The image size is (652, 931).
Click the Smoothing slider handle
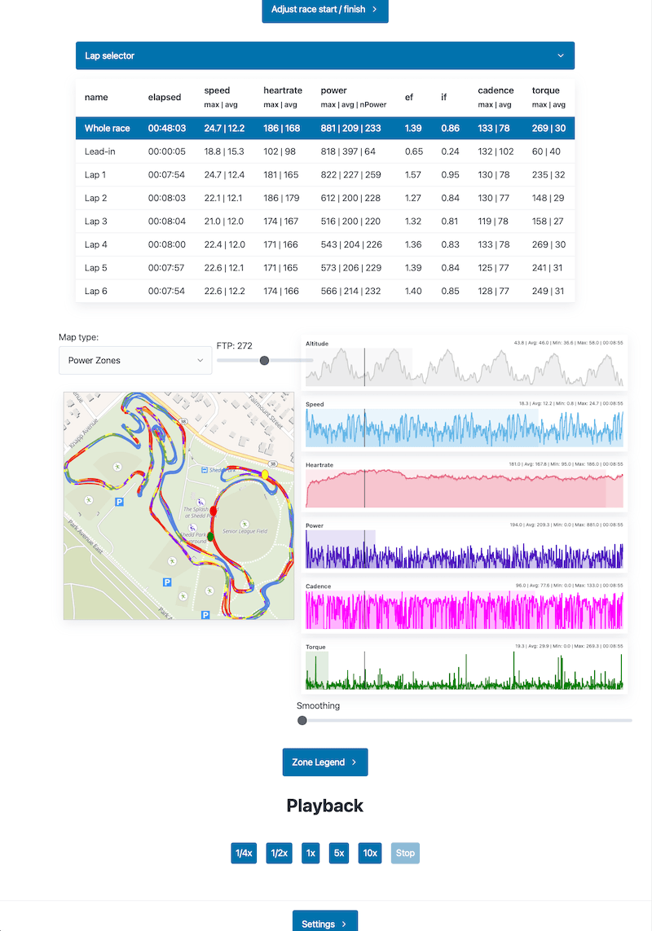coord(302,720)
